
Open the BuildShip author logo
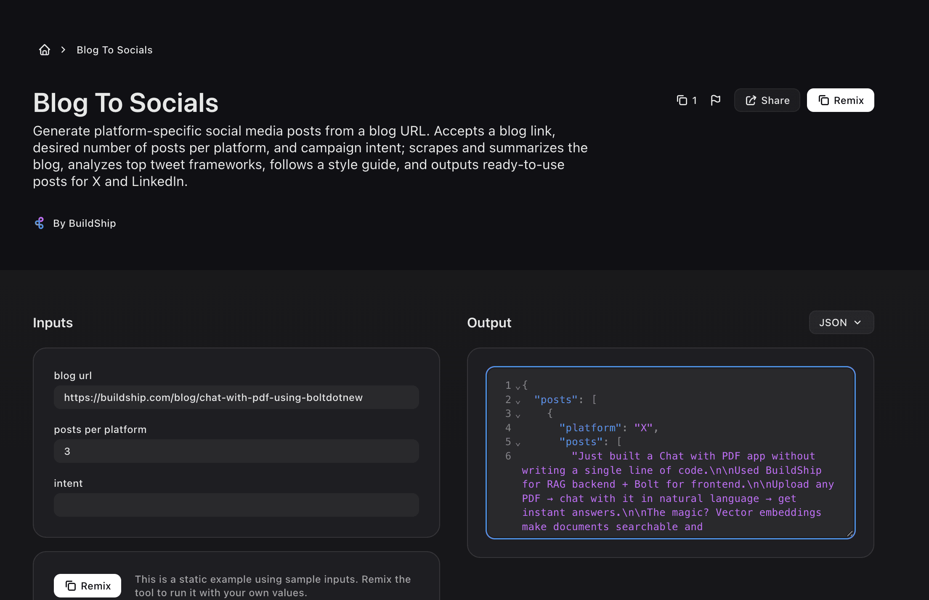point(39,223)
